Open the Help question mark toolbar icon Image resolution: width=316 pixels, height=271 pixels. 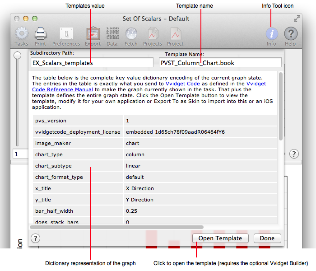[291, 34]
